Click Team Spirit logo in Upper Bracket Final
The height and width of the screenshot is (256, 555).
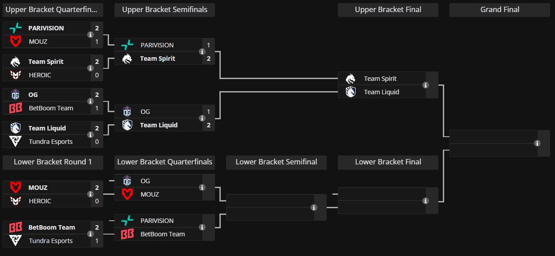point(351,79)
